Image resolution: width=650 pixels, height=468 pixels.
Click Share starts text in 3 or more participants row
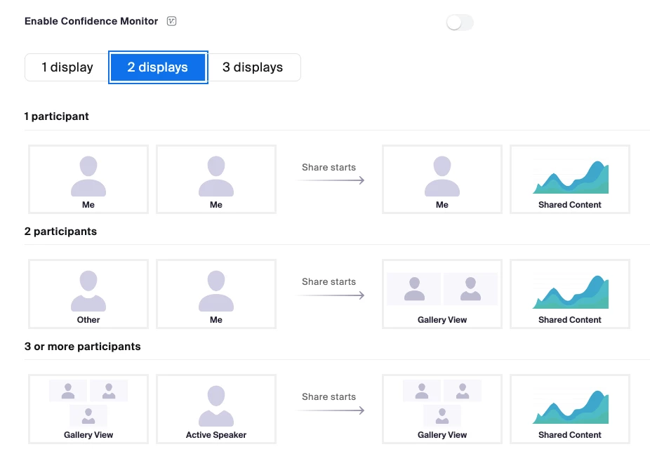(x=329, y=397)
